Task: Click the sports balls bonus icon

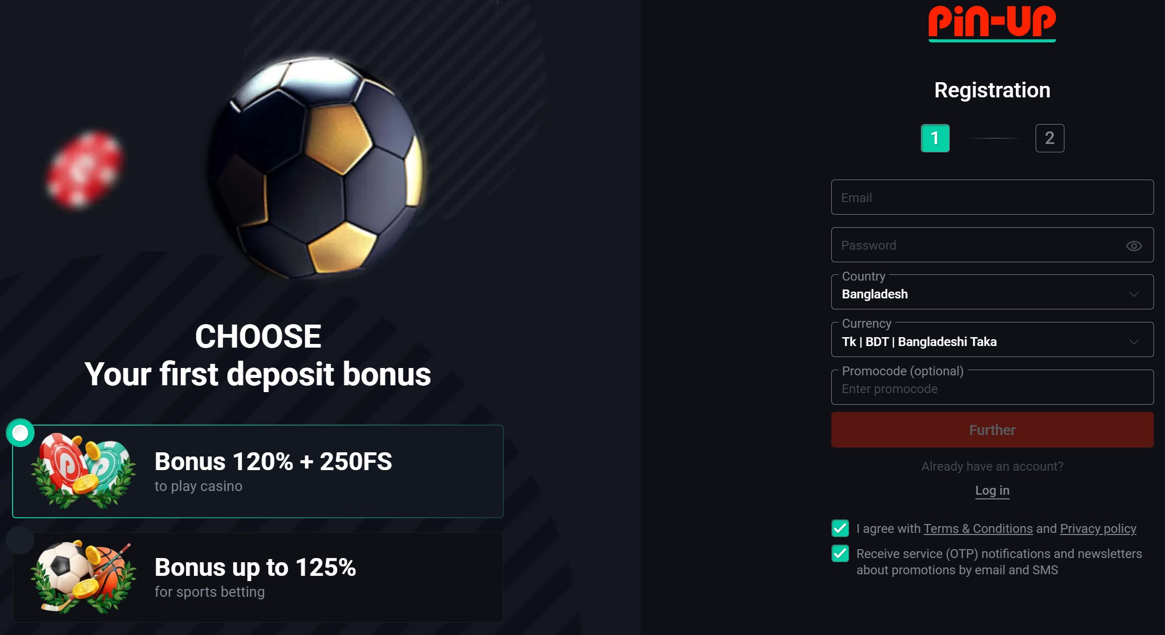Action: [x=83, y=577]
